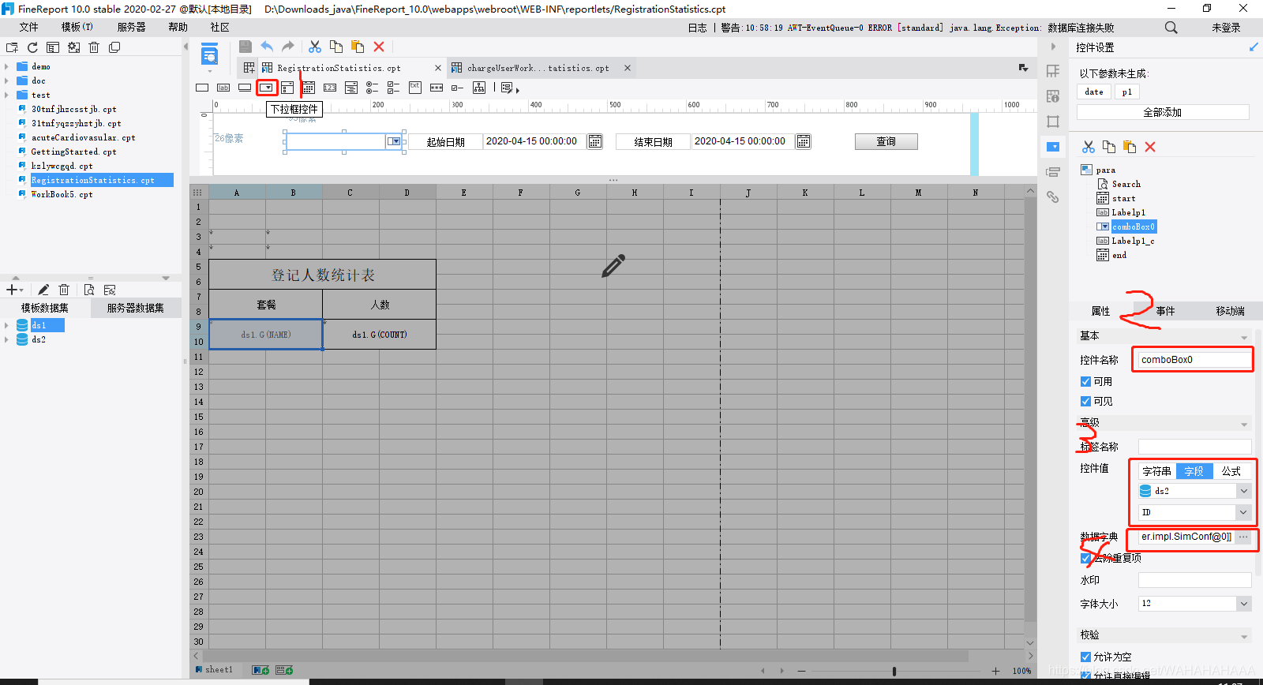Click the delete dataset trash icon
Viewport: 1263px width, 685px height.
(x=65, y=290)
